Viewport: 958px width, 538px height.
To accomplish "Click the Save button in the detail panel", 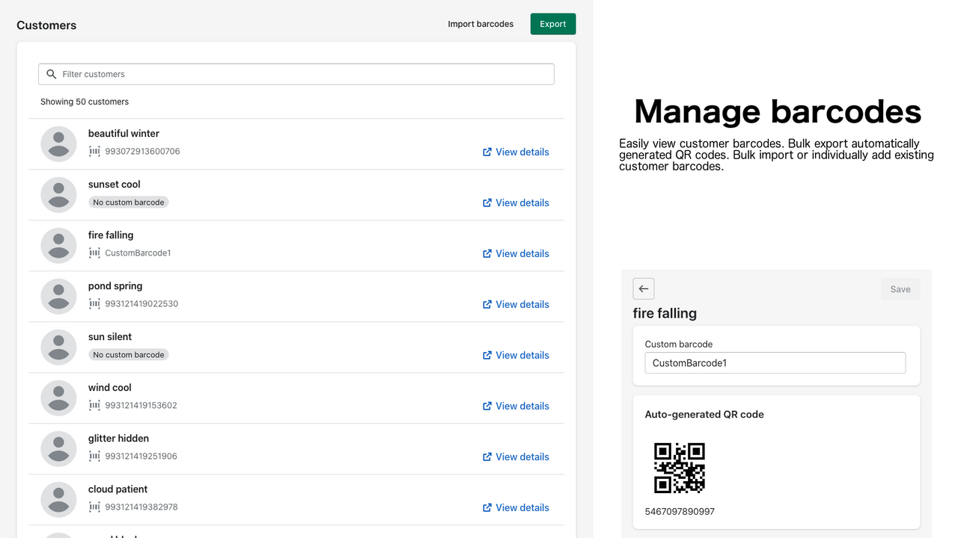I will [900, 288].
